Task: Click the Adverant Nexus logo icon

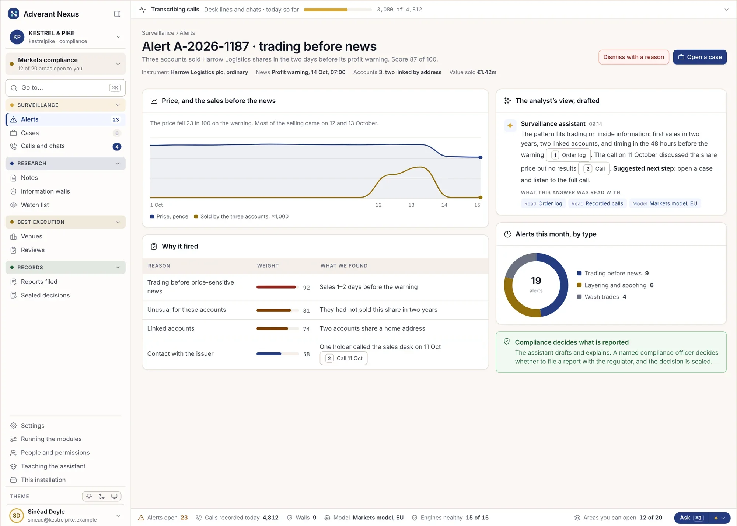Action: tap(14, 14)
